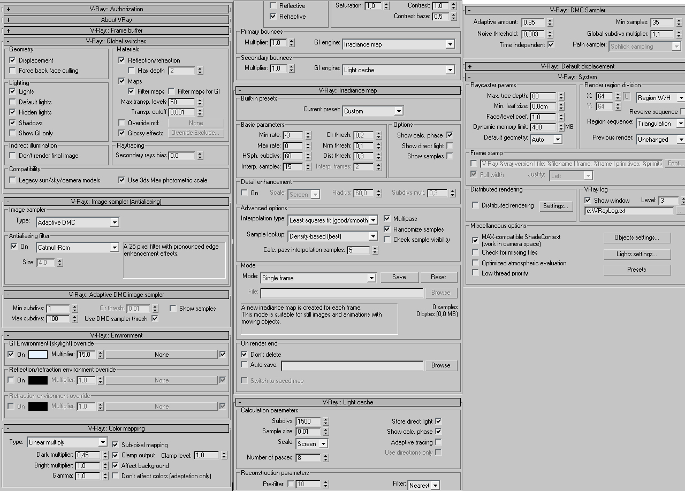Enable Adaptive tracing in Light cache
685x491 pixels.
coord(438,442)
